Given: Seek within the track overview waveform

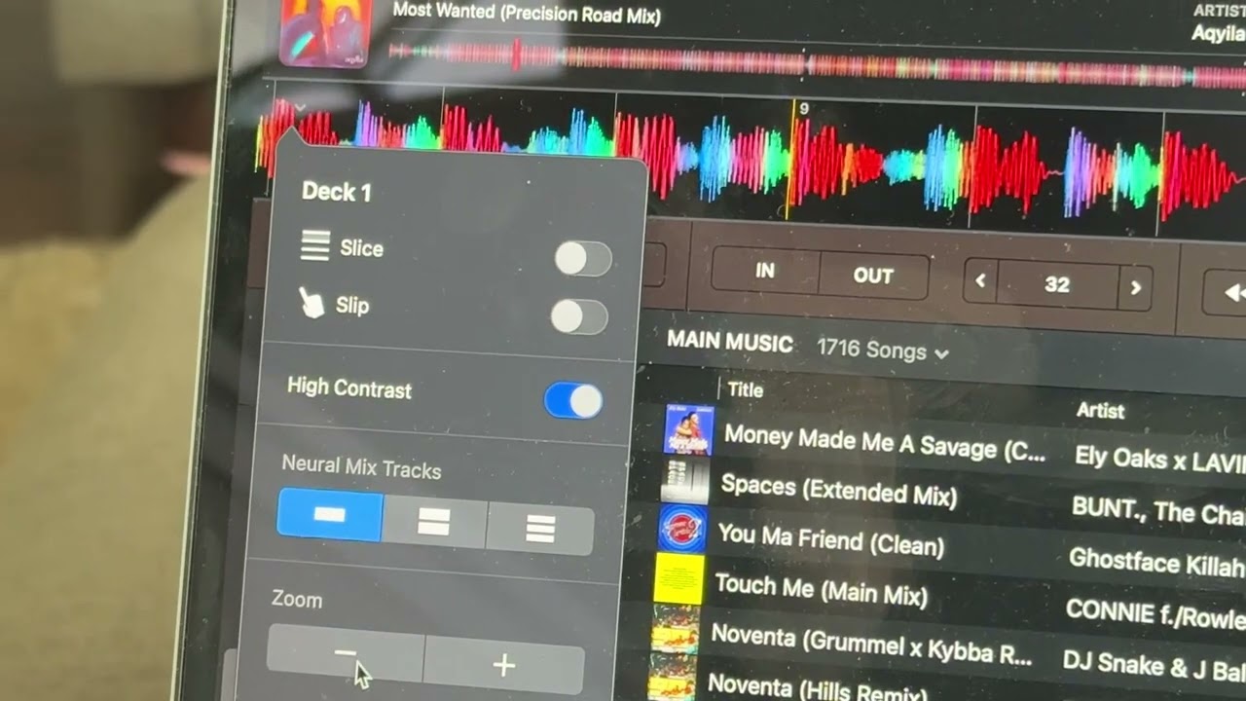Looking at the screenshot, I should [808, 64].
